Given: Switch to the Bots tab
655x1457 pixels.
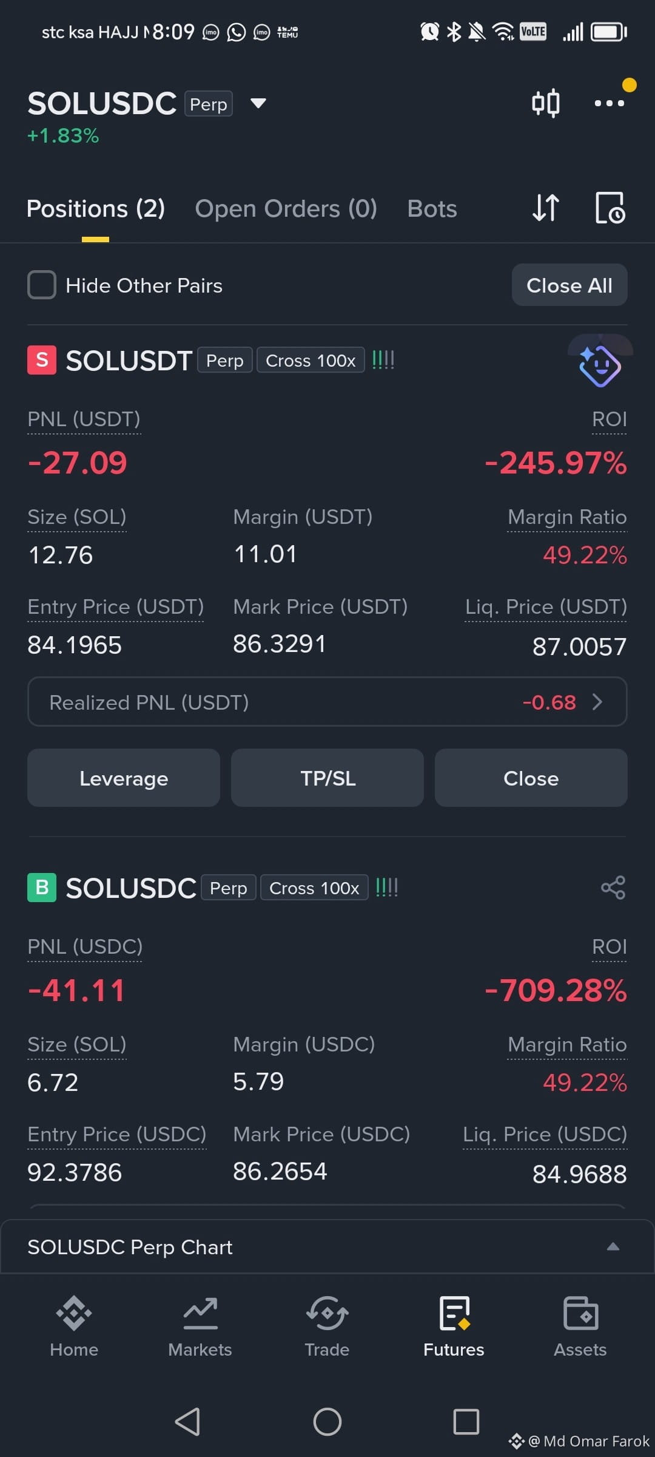Looking at the screenshot, I should [432, 209].
